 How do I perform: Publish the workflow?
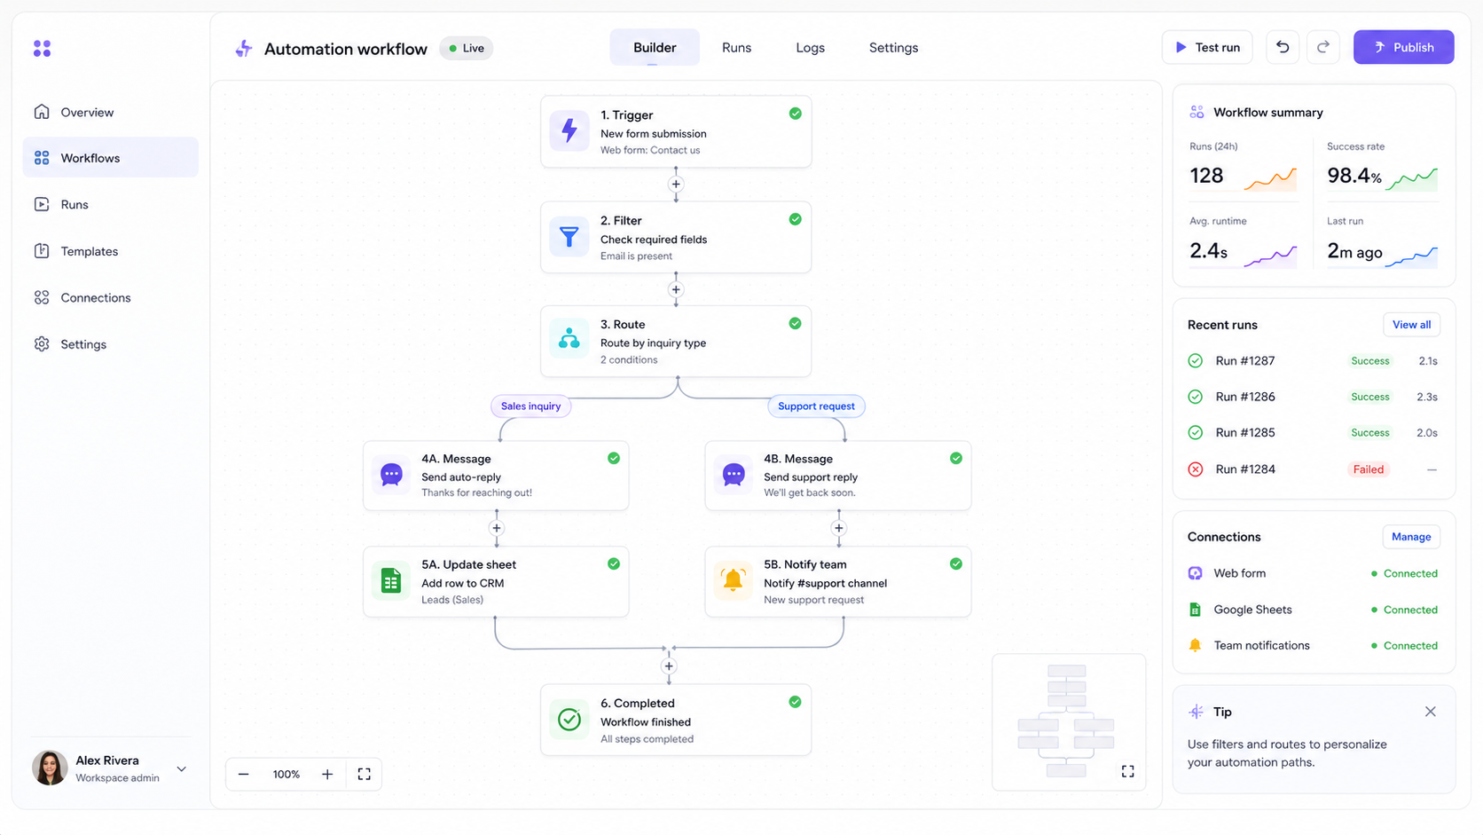[1403, 47]
